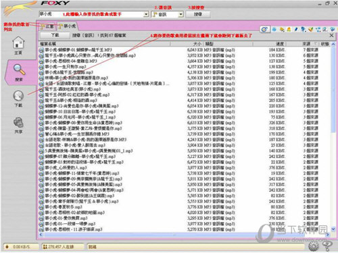Sort results by 大小 column header
This screenshot has width=338, height=253.
(x=187, y=44)
